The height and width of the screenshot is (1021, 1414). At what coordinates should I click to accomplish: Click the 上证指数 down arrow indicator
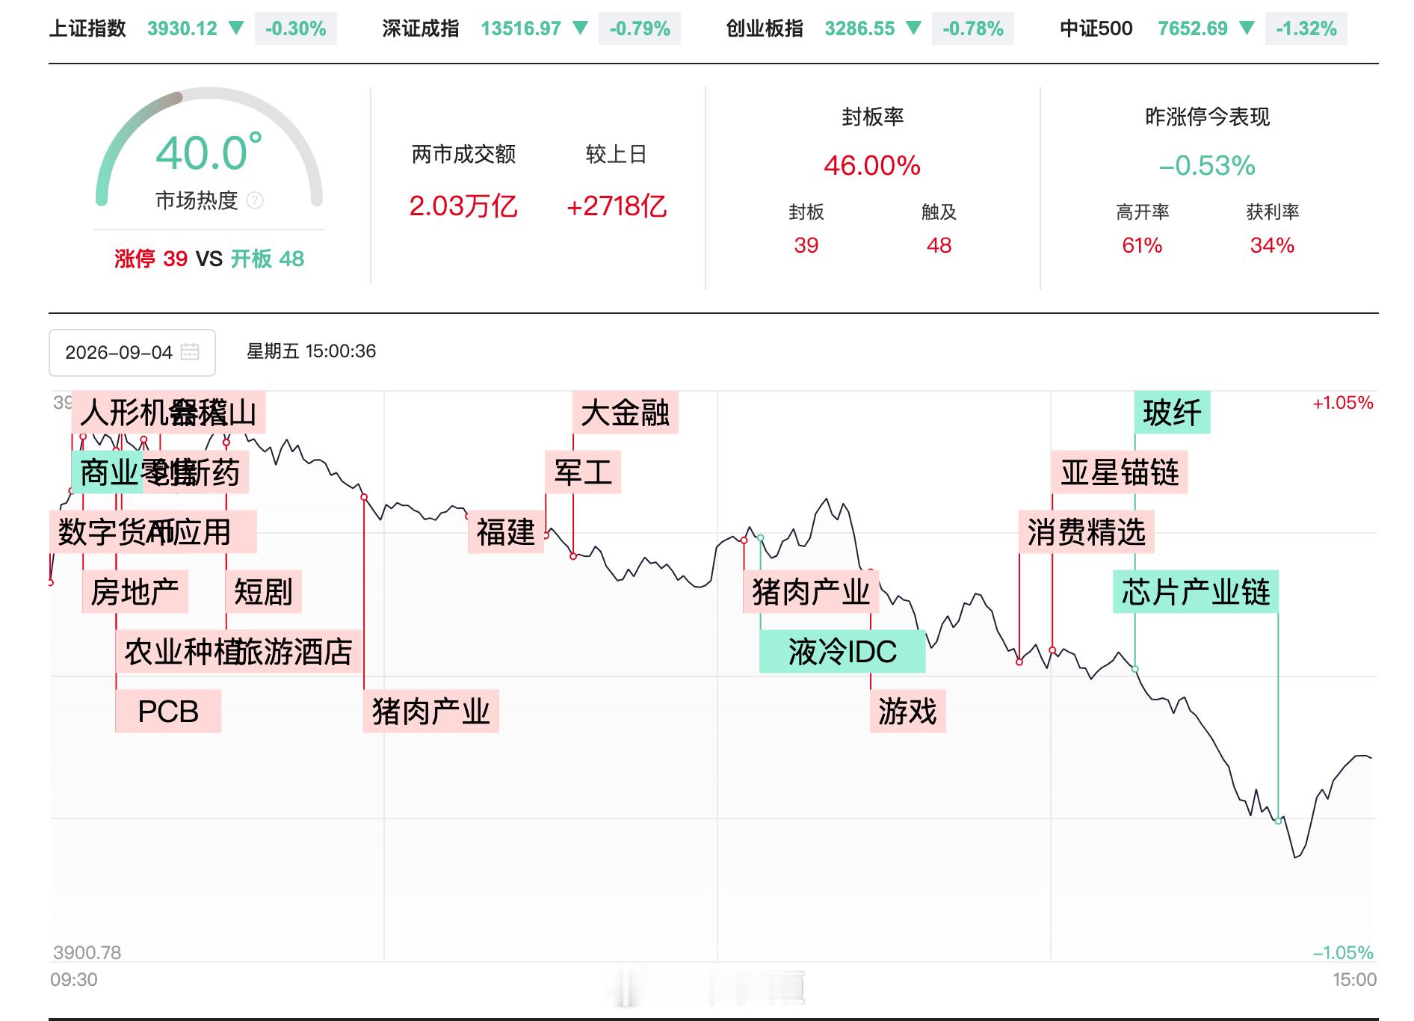tap(236, 28)
